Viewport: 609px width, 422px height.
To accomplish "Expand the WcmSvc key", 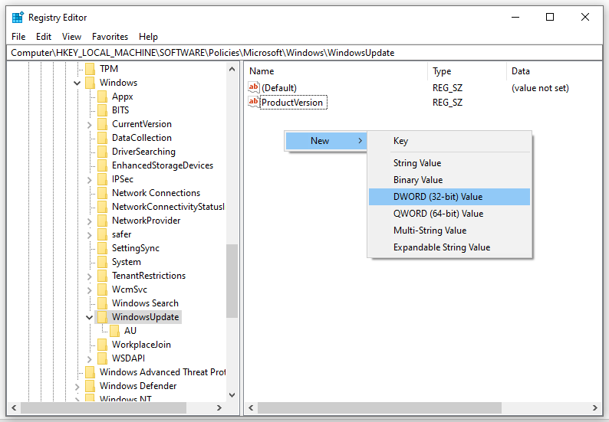I will [89, 290].
